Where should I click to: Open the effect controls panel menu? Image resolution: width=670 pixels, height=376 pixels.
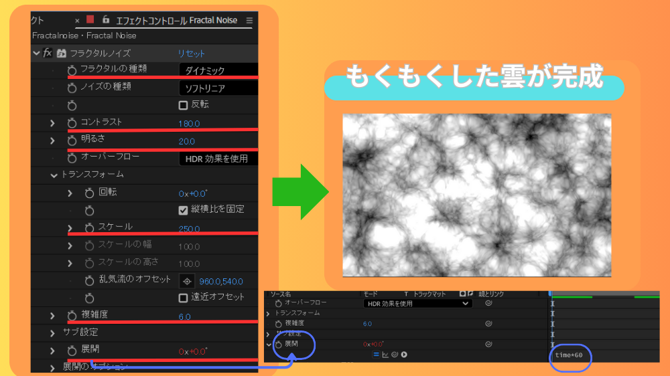[x=250, y=21]
